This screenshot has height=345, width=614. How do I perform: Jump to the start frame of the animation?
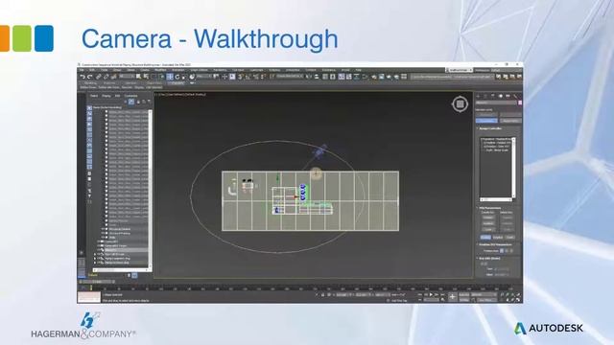[419, 294]
